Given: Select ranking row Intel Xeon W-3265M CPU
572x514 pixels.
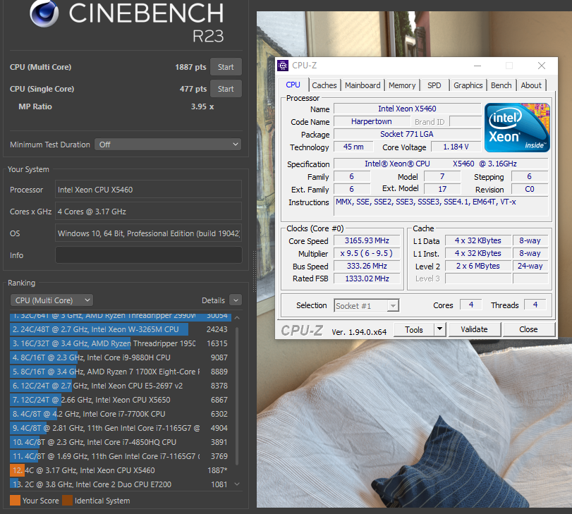Looking at the screenshot, I should pyautogui.click(x=121, y=329).
